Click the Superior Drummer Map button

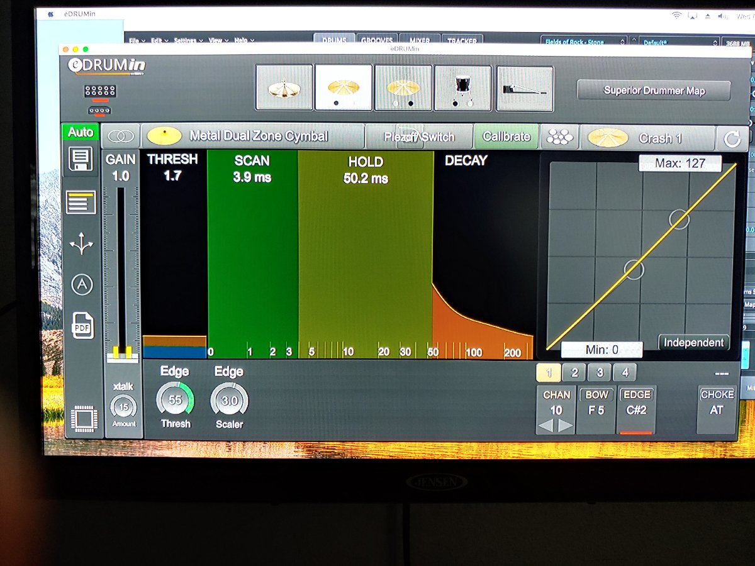(x=654, y=91)
